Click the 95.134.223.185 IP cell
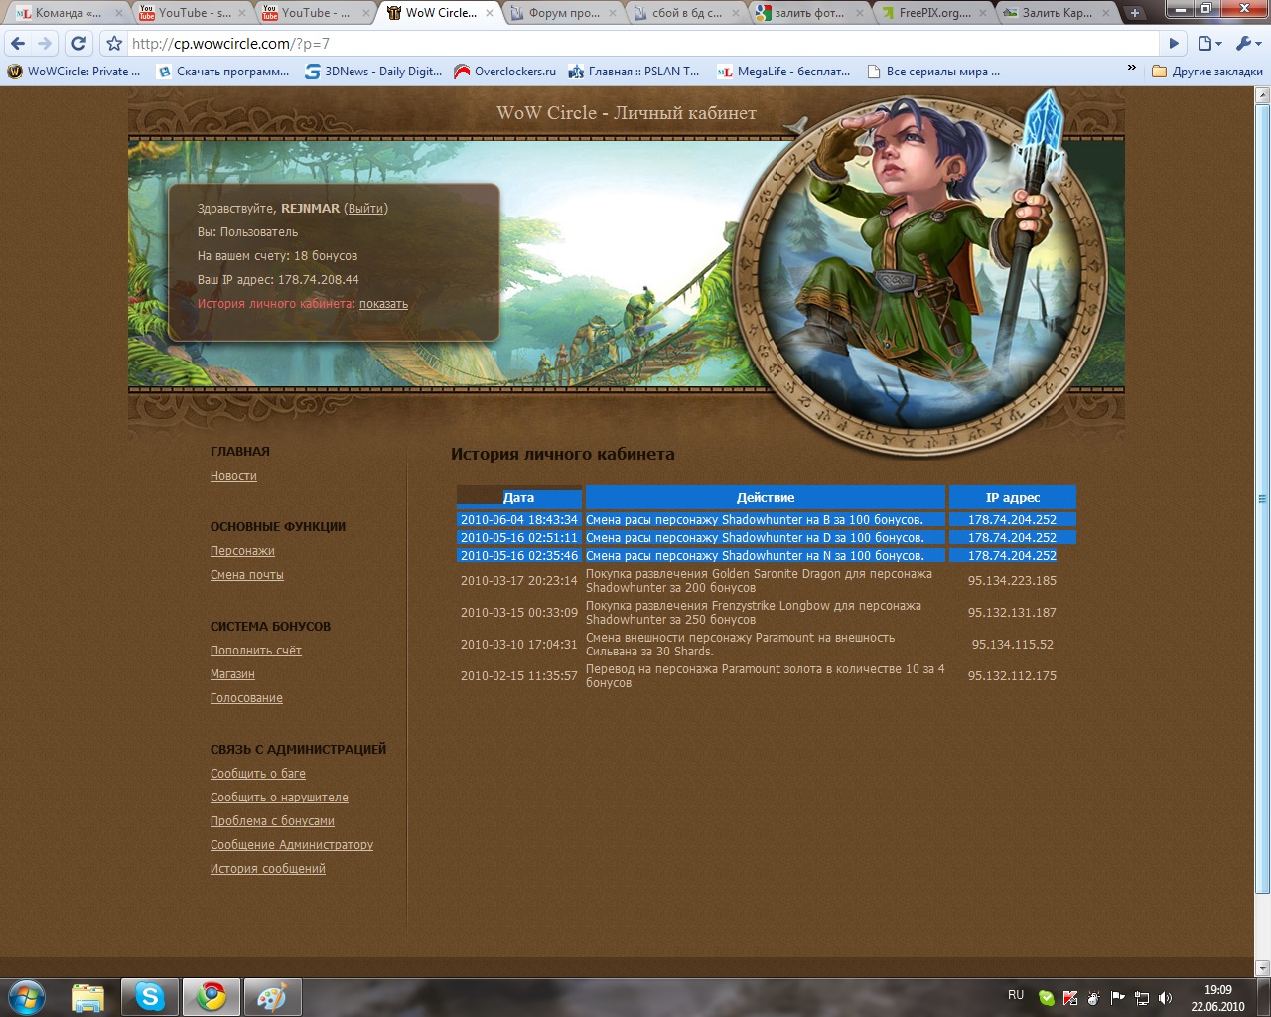The image size is (1271, 1017). (1013, 581)
